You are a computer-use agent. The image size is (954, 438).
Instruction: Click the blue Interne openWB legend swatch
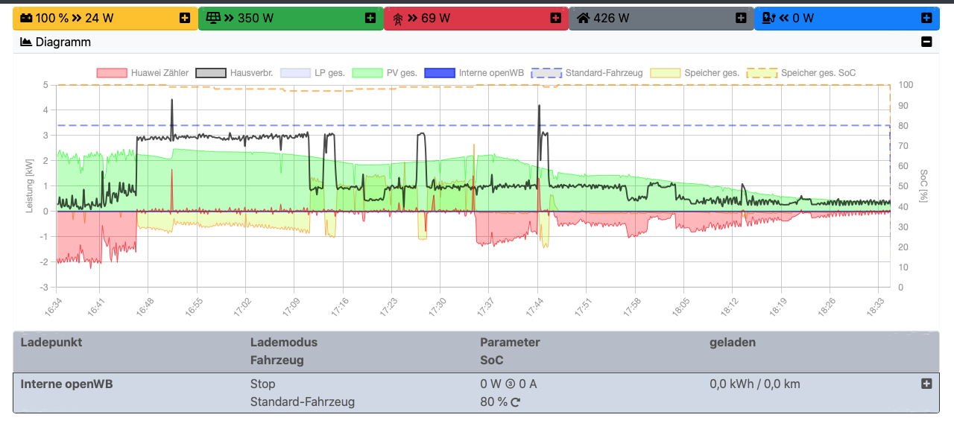pyautogui.click(x=439, y=73)
